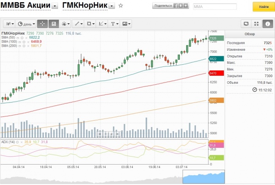This screenshot has height=185, width=275.
Task: Open the 'день' timeframe dropdown
Action: pyautogui.click(x=26, y=24)
